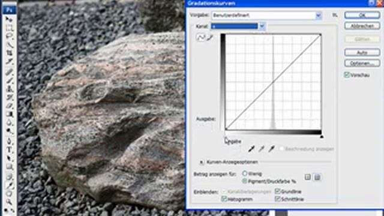The width and height of the screenshot is (384, 216).
Task: Toggle the Kanalüberlagerungen checkbox
Action: click(224, 191)
